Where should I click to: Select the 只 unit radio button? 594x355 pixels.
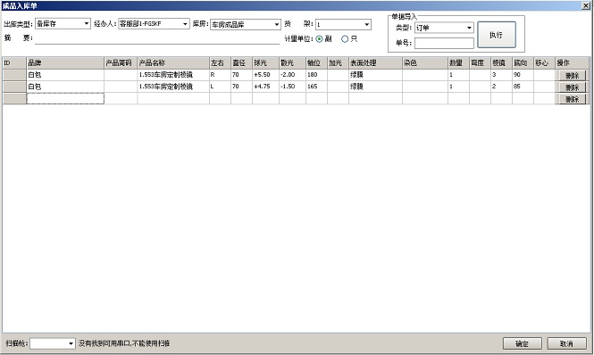tap(345, 39)
